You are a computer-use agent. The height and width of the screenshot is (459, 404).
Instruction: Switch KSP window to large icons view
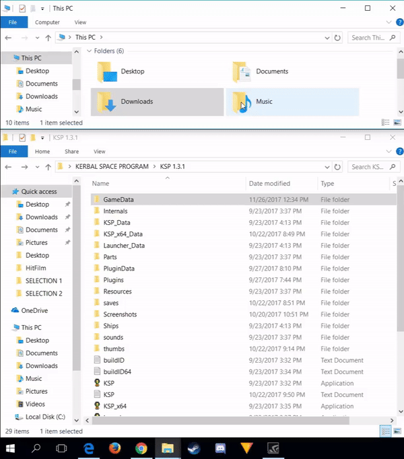(x=397, y=431)
